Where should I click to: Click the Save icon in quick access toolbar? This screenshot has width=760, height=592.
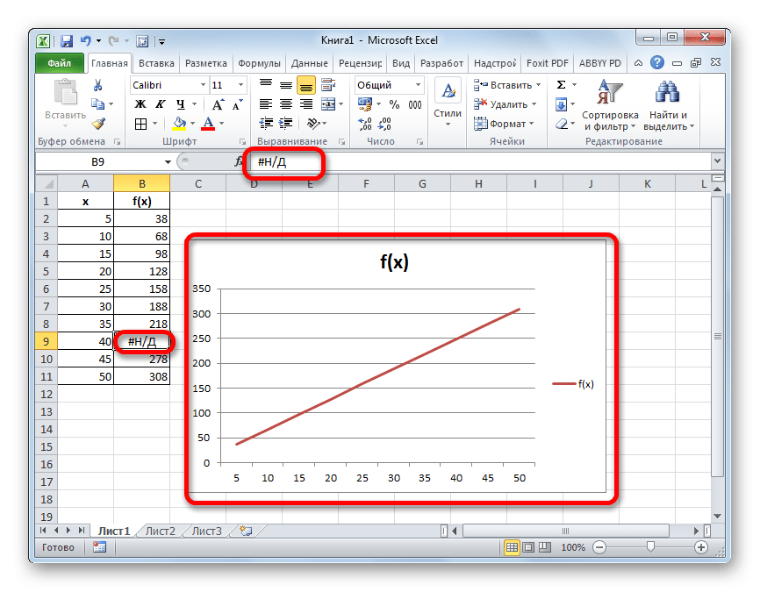coord(67,41)
